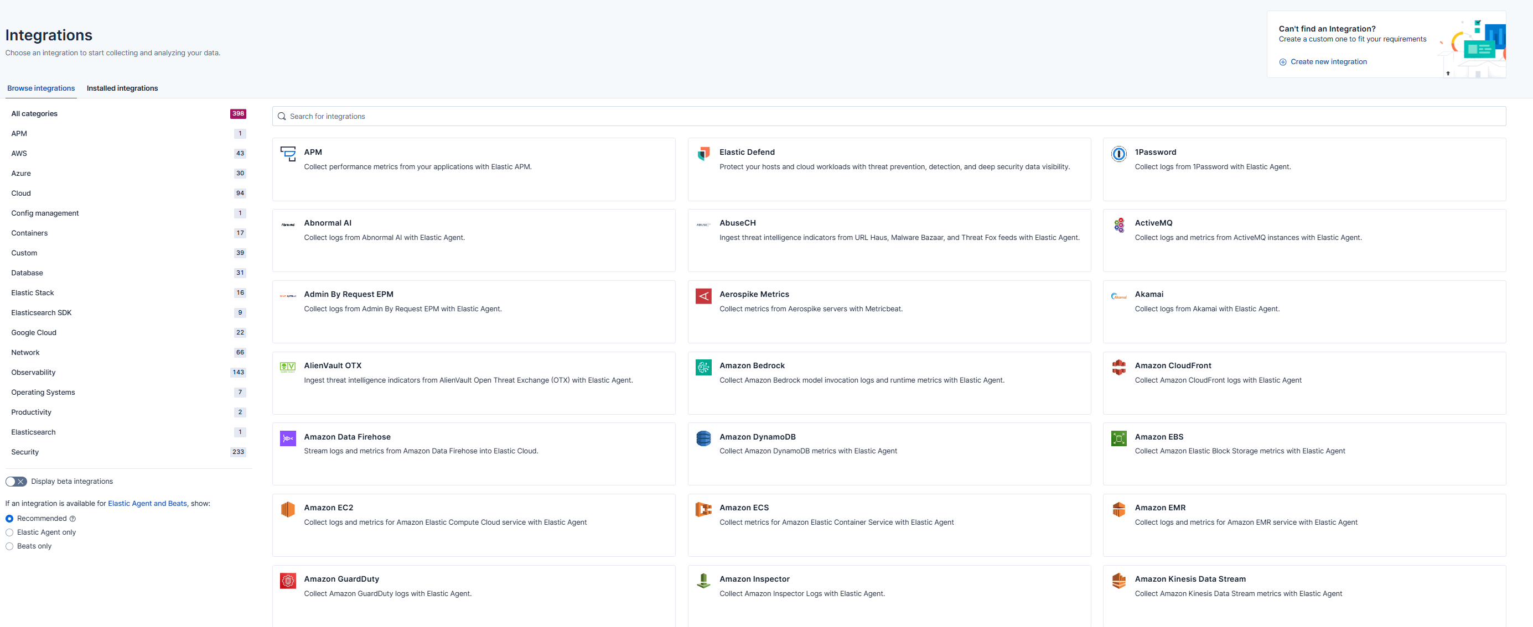Select the Beats only radio option
Image resolution: width=1533 pixels, height=627 pixels.
(9, 546)
